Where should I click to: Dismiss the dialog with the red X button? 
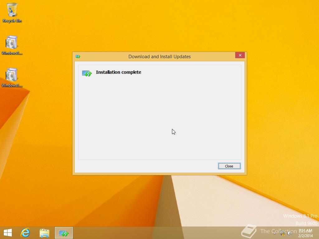[x=240, y=55]
